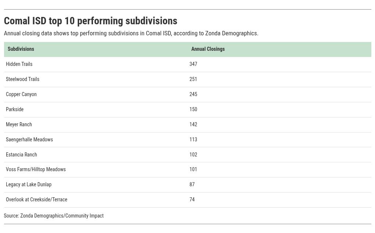Select the Hidden Trails row name

[19, 64]
